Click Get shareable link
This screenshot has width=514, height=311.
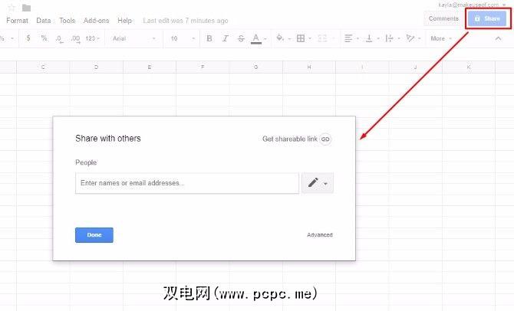290,139
